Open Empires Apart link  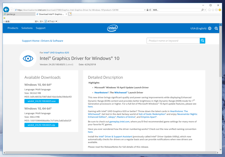point(149,117)
